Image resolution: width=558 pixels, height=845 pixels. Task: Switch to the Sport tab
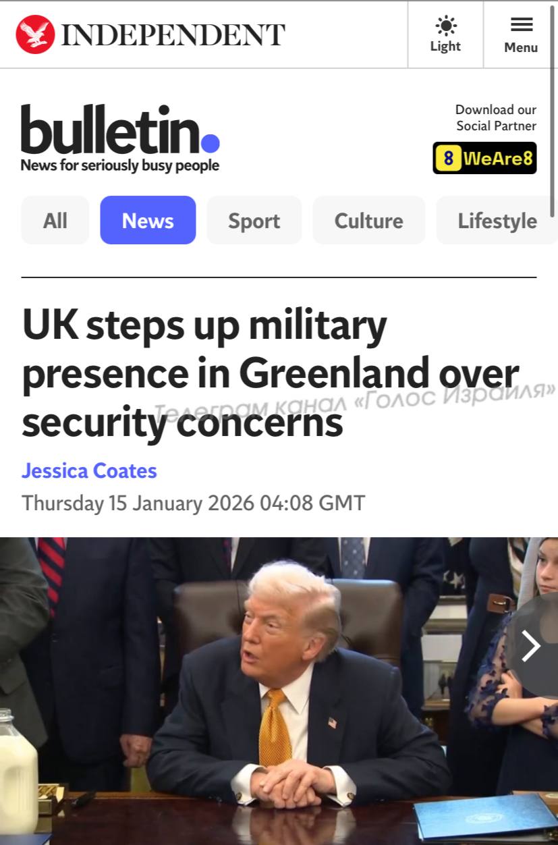click(x=254, y=220)
